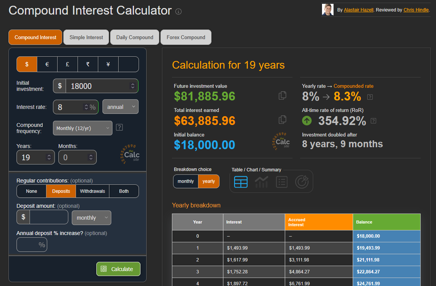Select the euro currency

pyautogui.click(x=47, y=64)
